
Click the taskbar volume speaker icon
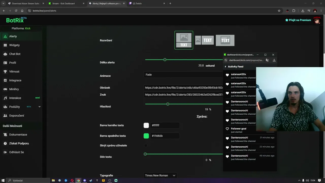point(307,180)
